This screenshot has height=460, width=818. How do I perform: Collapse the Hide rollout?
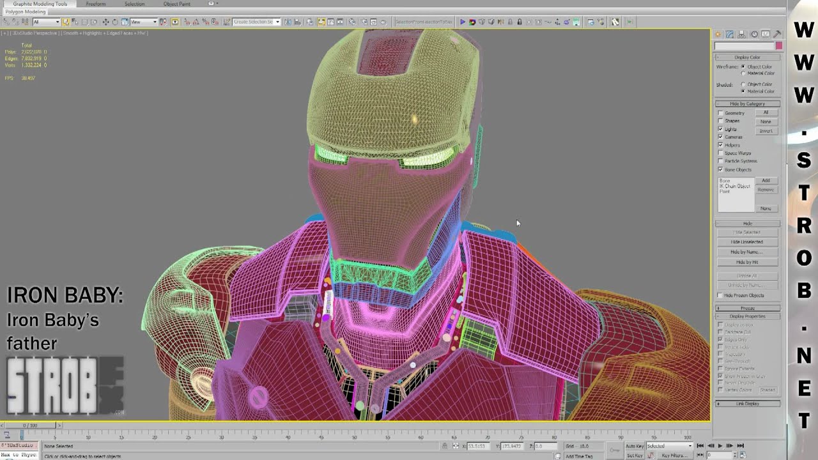747,224
